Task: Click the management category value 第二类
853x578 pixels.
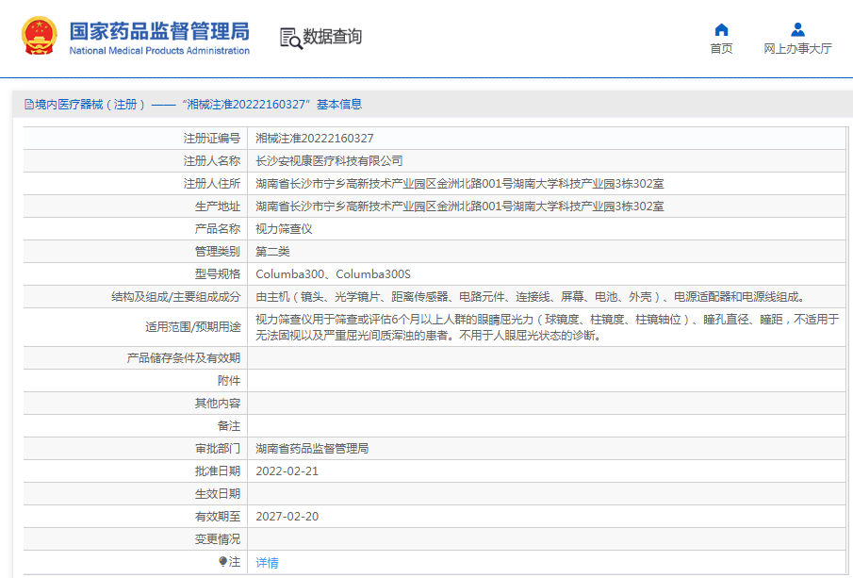Action: click(272, 252)
